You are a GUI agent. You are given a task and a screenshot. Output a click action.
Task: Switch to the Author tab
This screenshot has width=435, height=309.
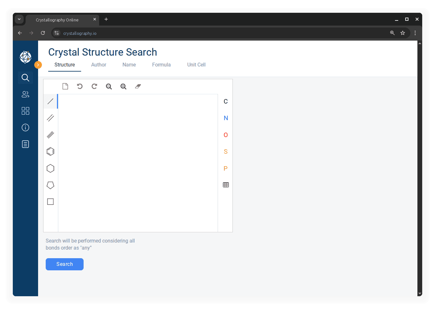click(99, 65)
